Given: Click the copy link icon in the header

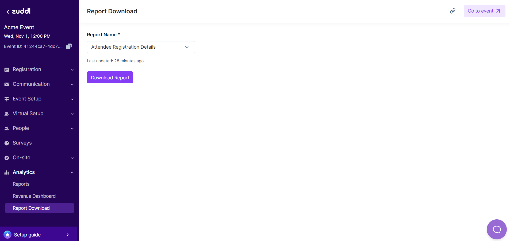Looking at the screenshot, I should (453, 11).
